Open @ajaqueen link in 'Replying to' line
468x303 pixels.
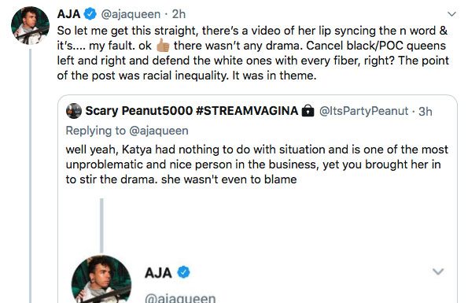[159, 131]
